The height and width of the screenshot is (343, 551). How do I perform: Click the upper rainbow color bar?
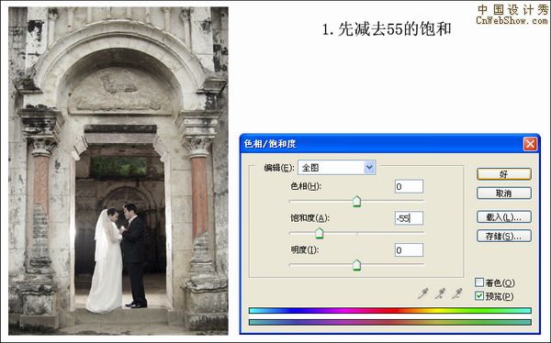point(390,311)
